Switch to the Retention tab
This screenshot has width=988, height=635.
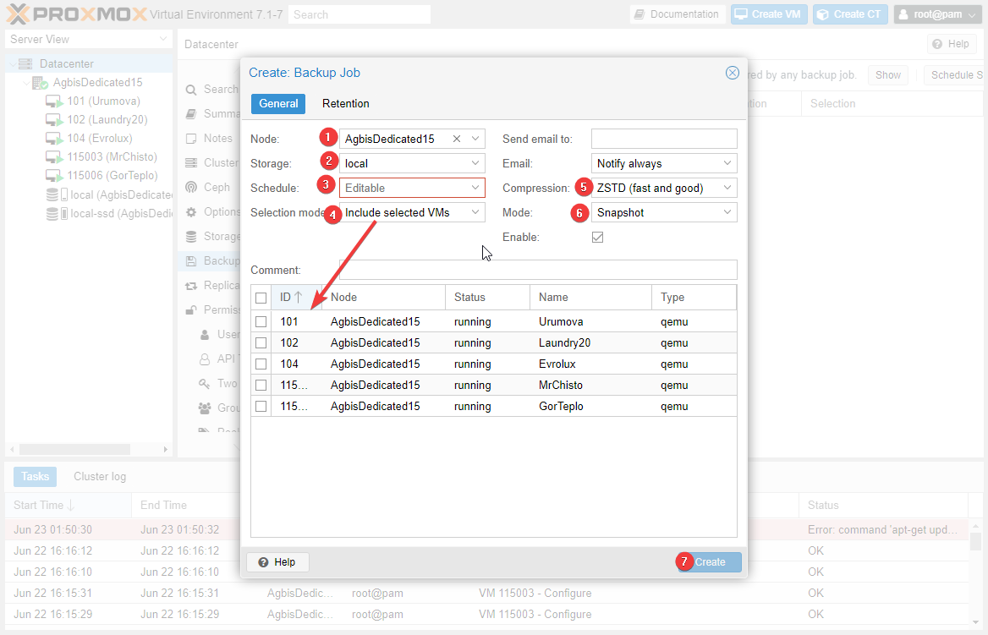345,103
